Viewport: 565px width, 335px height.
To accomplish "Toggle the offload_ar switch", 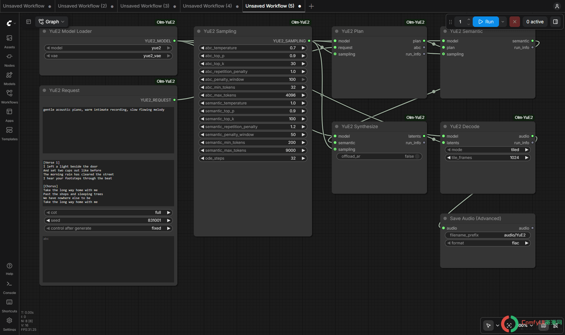I will coord(379,156).
